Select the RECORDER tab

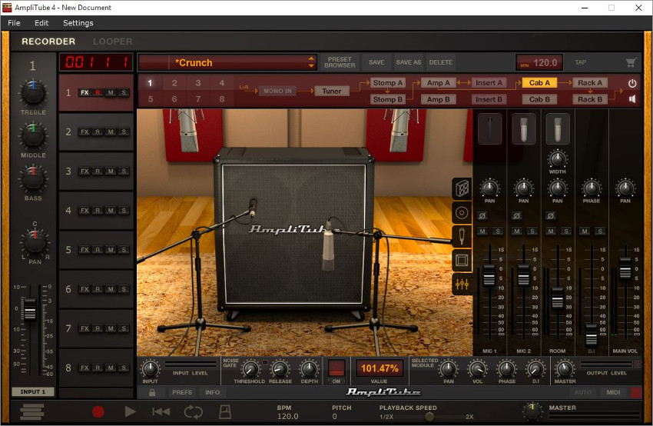point(48,42)
